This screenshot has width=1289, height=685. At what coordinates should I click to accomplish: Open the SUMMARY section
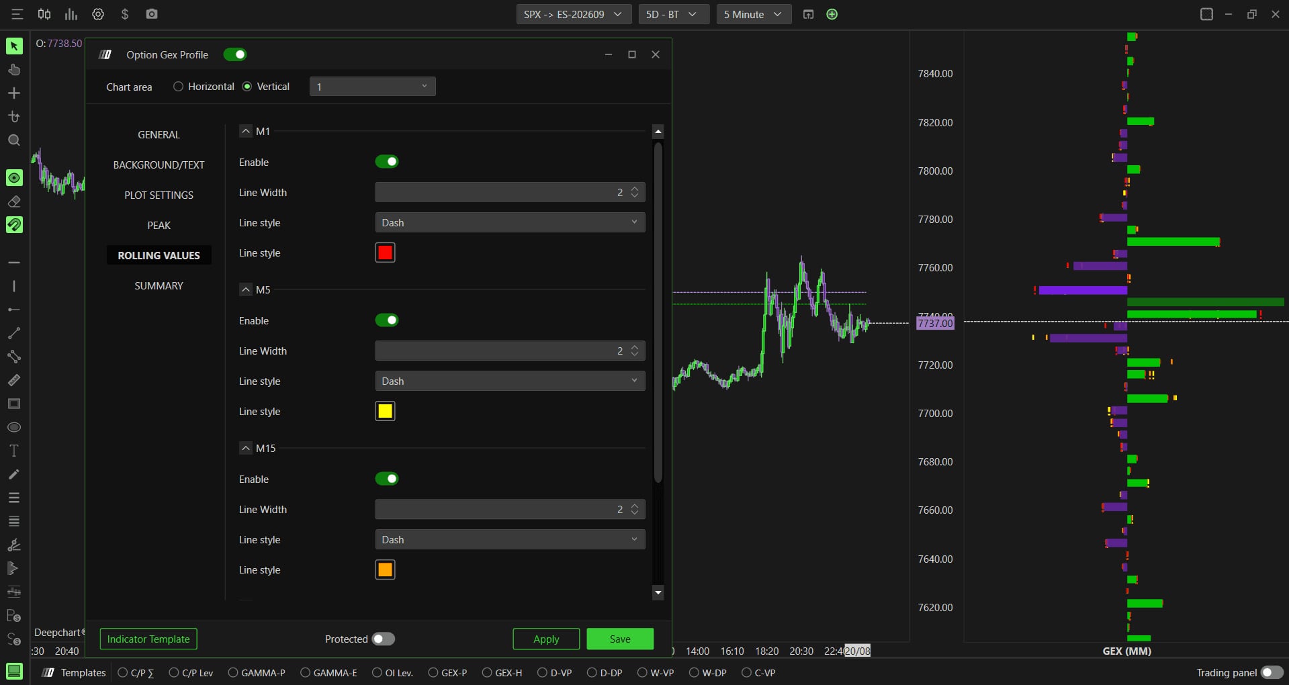[x=159, y=285]
